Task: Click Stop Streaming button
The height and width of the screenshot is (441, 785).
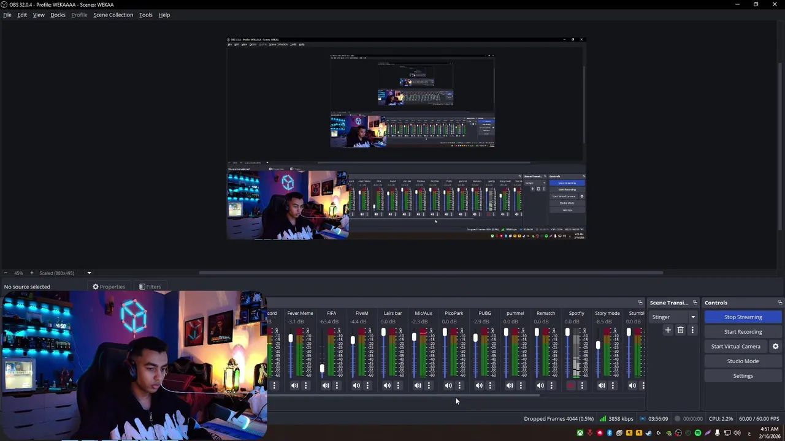Action: [743, 317]
